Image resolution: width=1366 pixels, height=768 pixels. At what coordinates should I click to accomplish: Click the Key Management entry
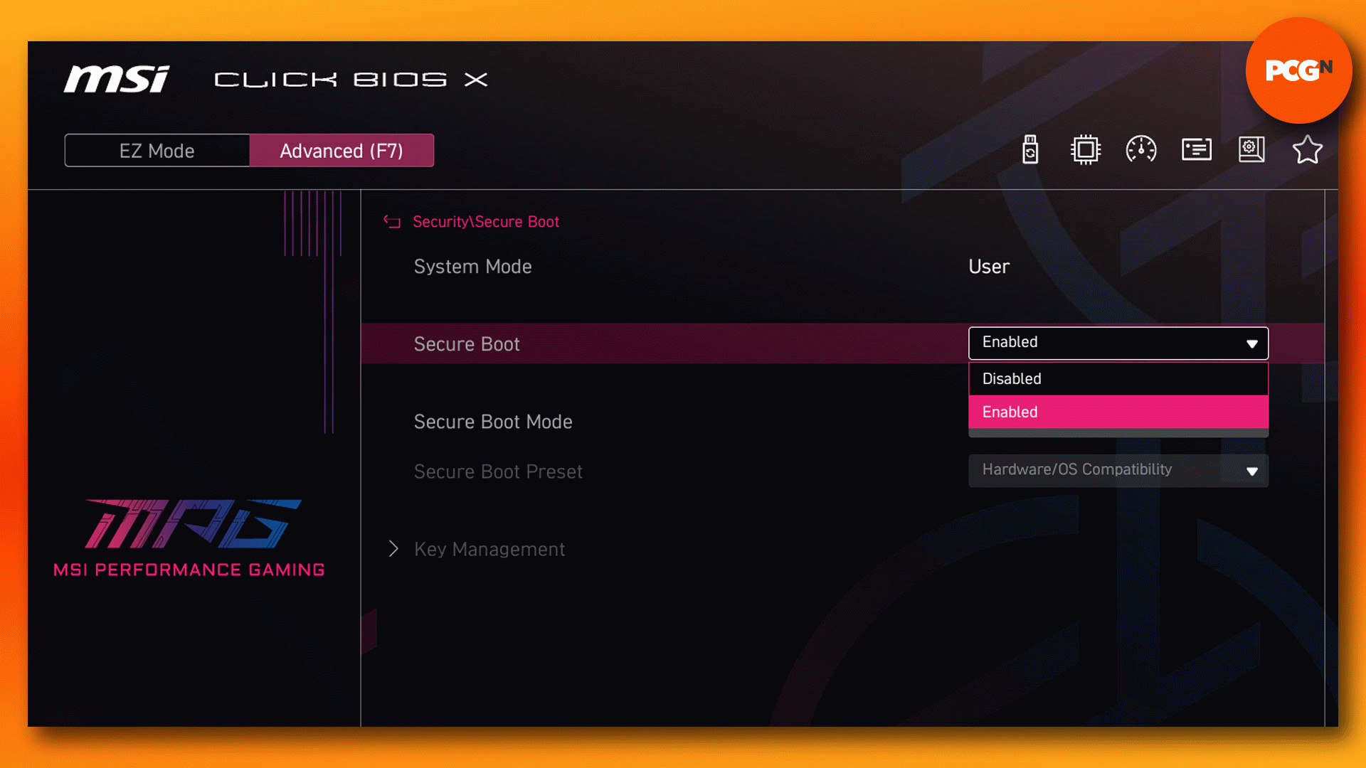click(489, 550)
